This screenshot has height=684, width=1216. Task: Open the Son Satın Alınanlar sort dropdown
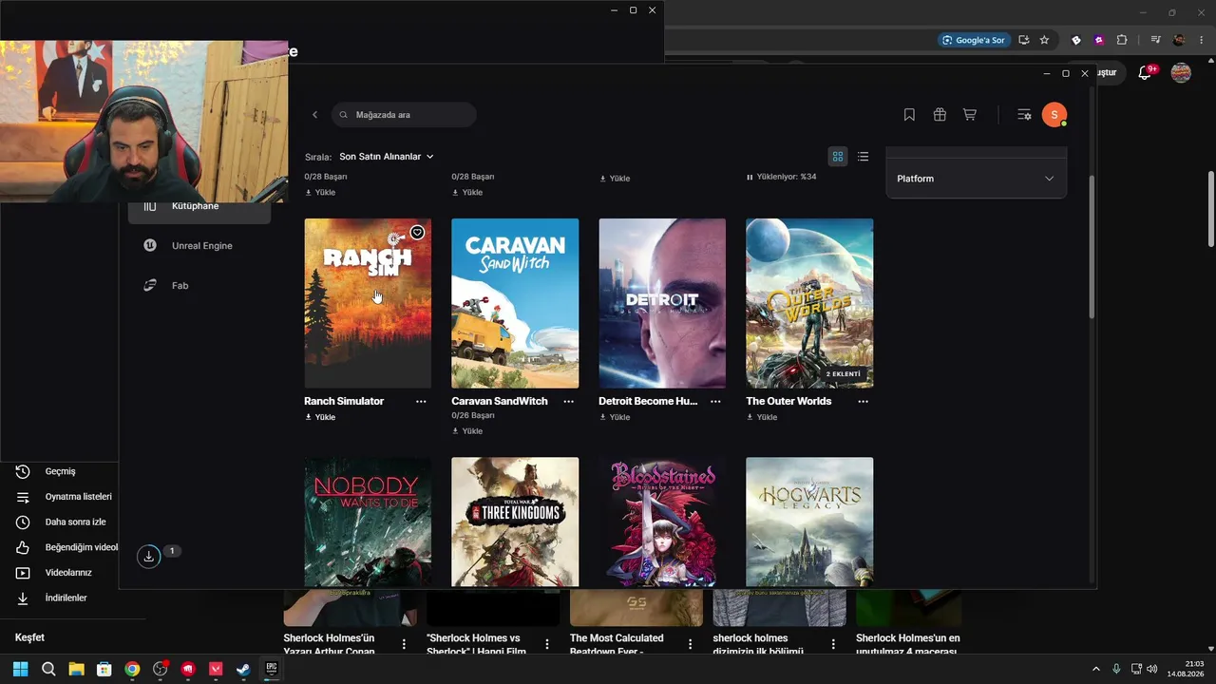387,157
